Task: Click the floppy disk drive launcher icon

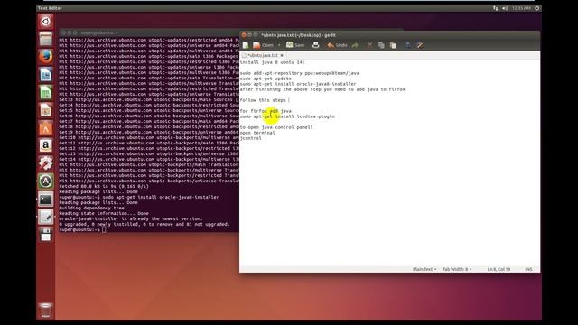Action: pyautogui.click(x=46, y=235)
